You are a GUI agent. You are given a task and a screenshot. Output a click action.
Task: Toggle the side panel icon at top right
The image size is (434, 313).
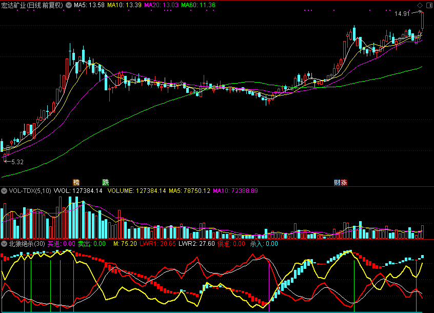coord(429,5)
